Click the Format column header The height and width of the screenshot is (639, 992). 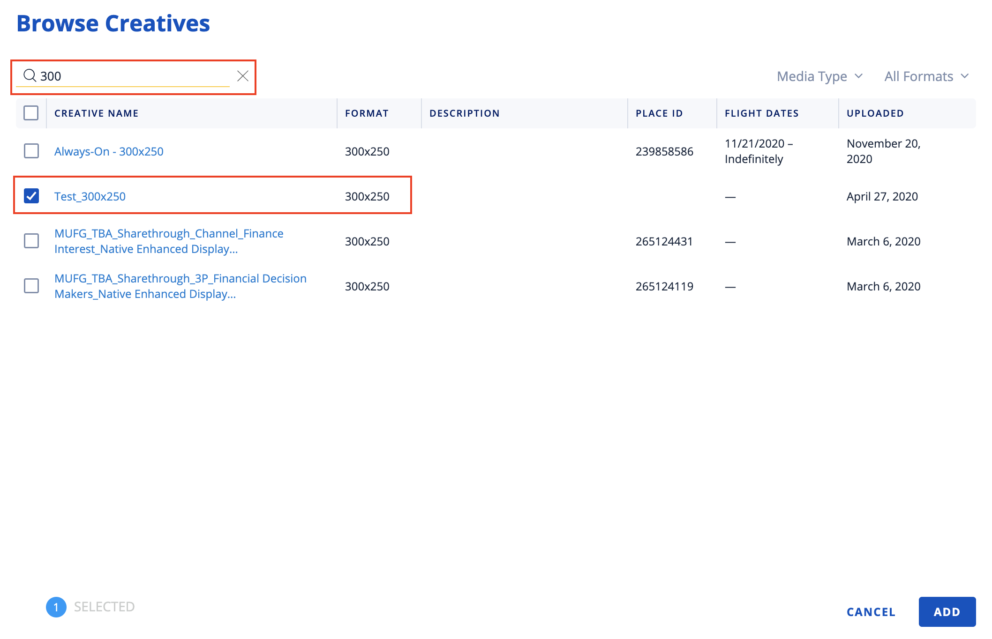[367, 113]
